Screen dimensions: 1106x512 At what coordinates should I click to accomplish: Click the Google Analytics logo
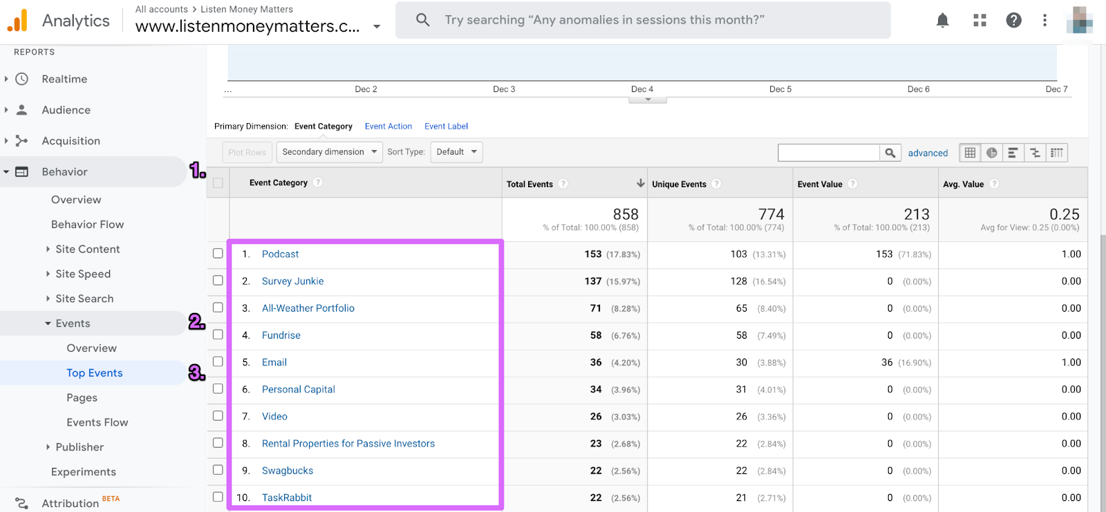tap(17, 21)
